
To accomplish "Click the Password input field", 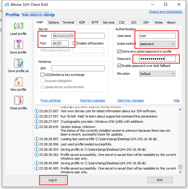I will tap(157, 59).
